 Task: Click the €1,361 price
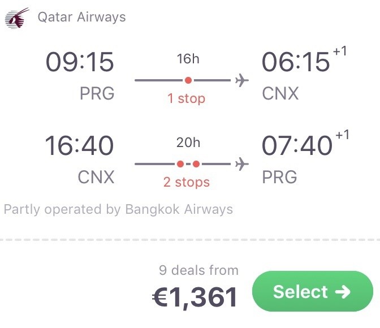coord(195,297)
